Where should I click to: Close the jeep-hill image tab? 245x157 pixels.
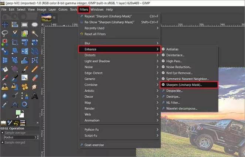pos(54,17)
